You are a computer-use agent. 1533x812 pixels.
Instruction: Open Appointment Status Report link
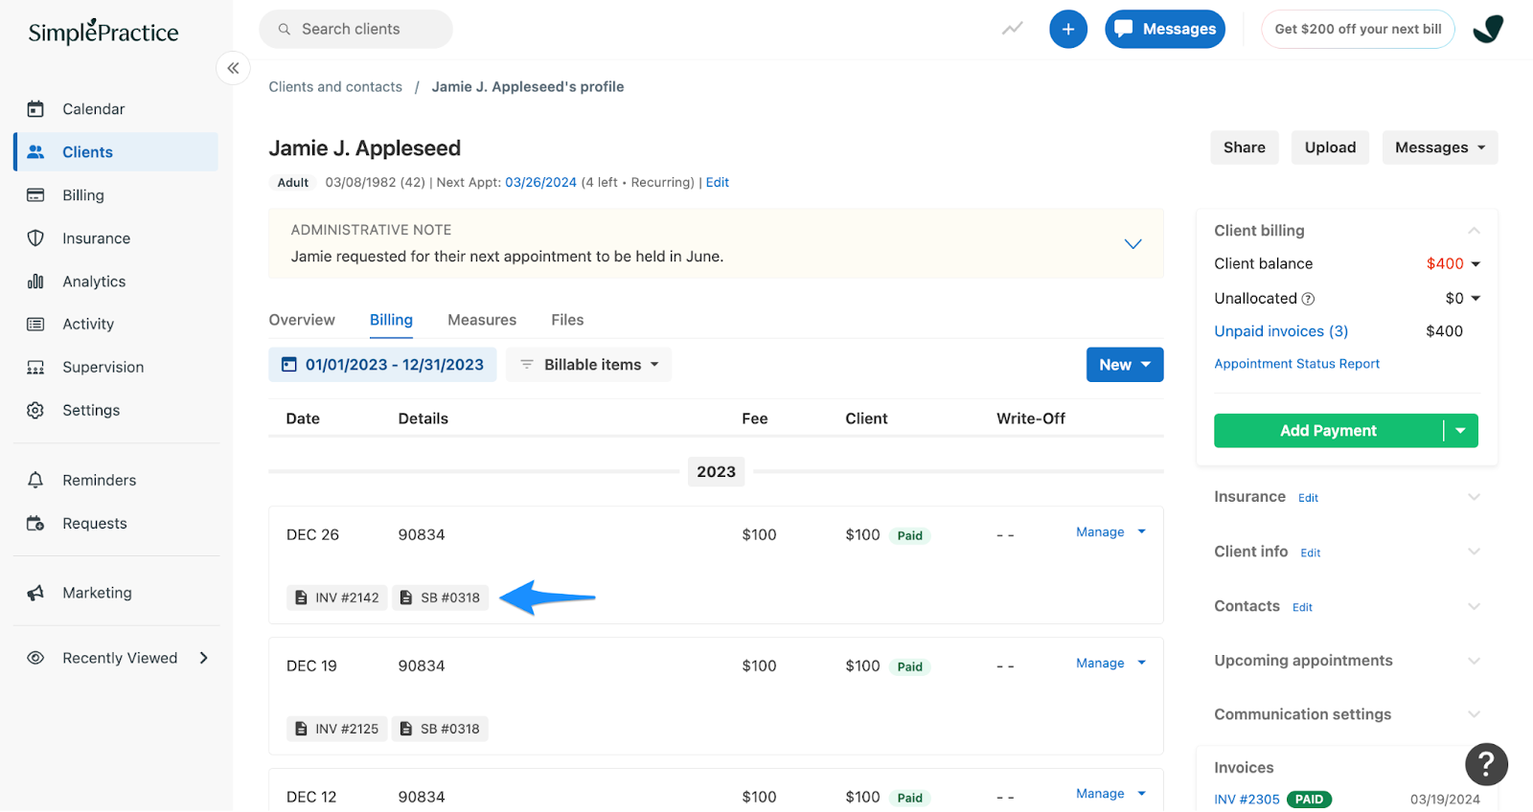1296,364
